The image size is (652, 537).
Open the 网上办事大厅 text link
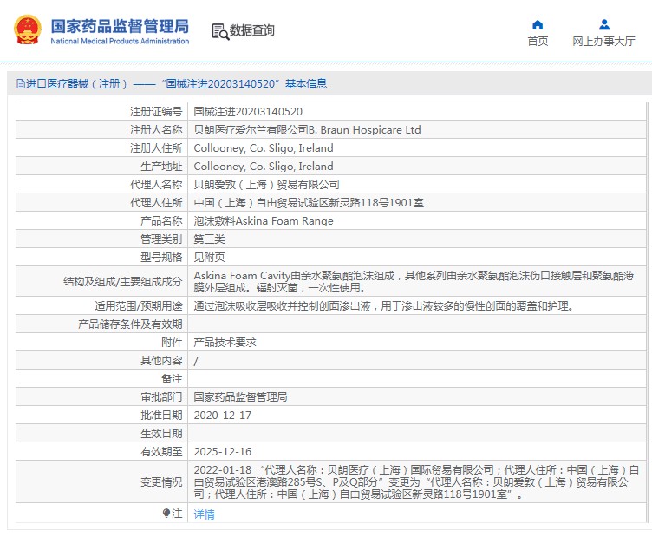click(603, 41)
